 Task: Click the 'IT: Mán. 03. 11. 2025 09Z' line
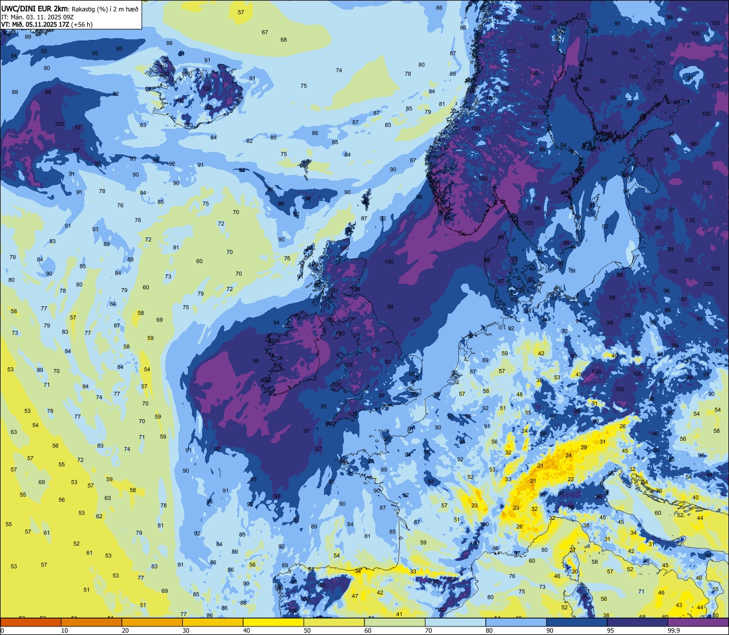click(38, 17)
